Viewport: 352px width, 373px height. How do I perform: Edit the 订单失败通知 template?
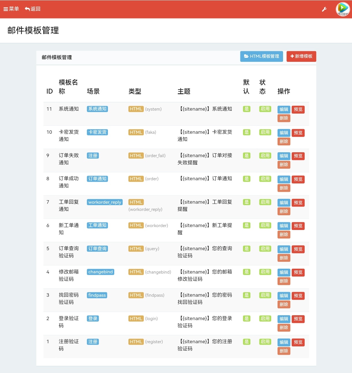click(x=284, y=156)
